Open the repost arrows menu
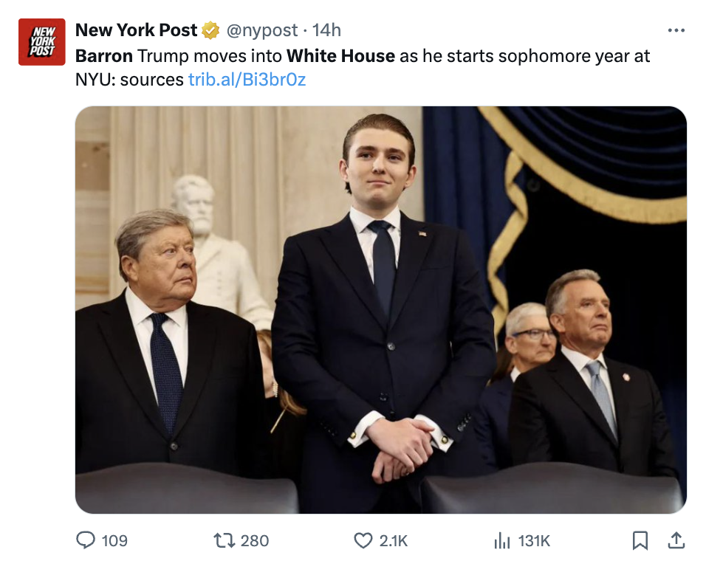The height and width of the screenshot is (561, 706). coord(223,541)
